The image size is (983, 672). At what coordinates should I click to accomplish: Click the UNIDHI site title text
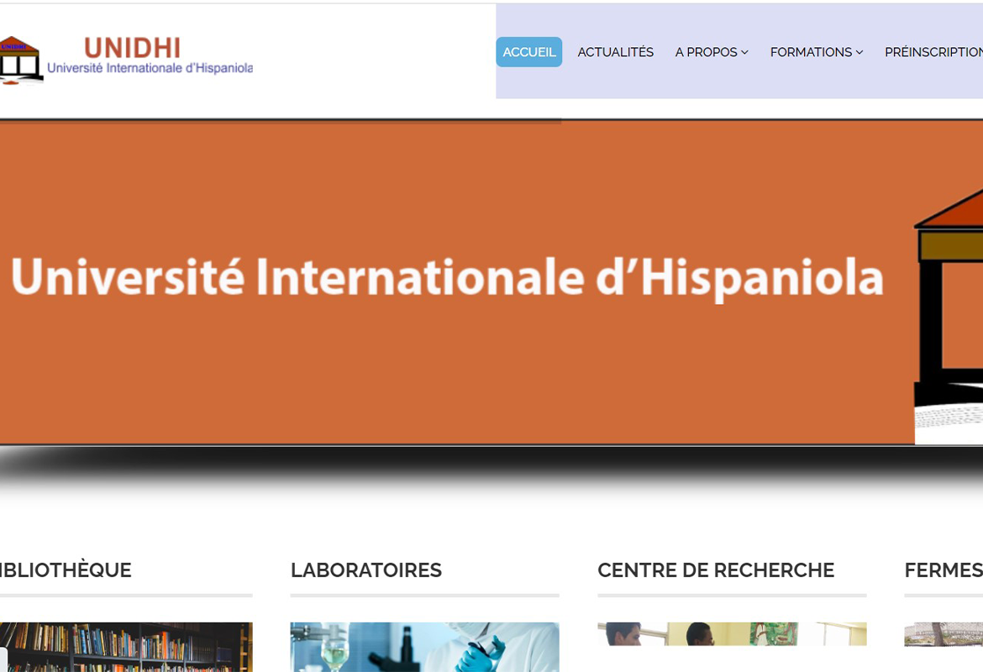(132, 48)
